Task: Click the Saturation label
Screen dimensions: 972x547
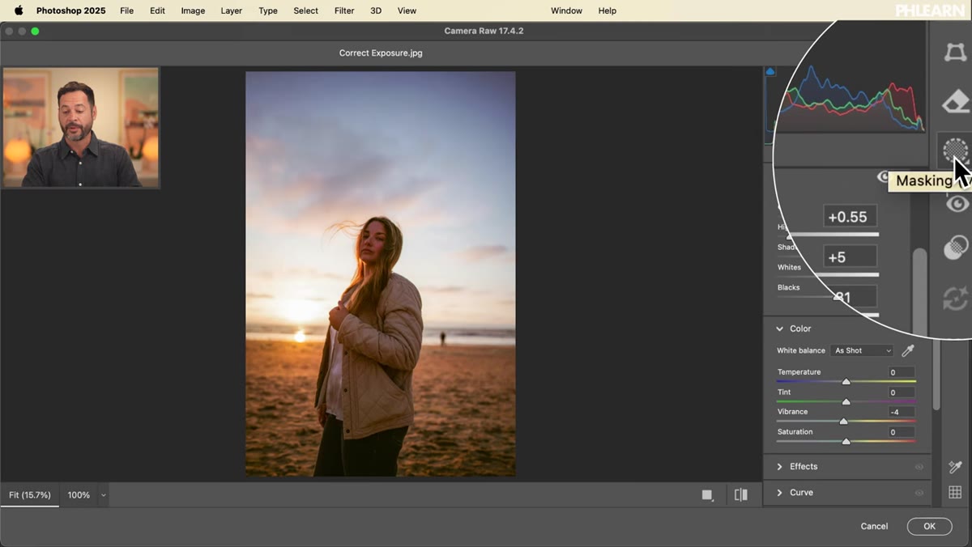Action: click(x=795, y=432)
